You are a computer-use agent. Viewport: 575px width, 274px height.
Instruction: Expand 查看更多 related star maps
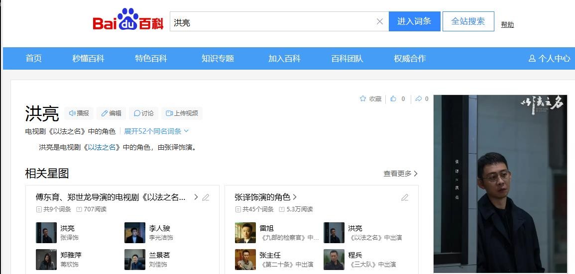click(400, 174)
